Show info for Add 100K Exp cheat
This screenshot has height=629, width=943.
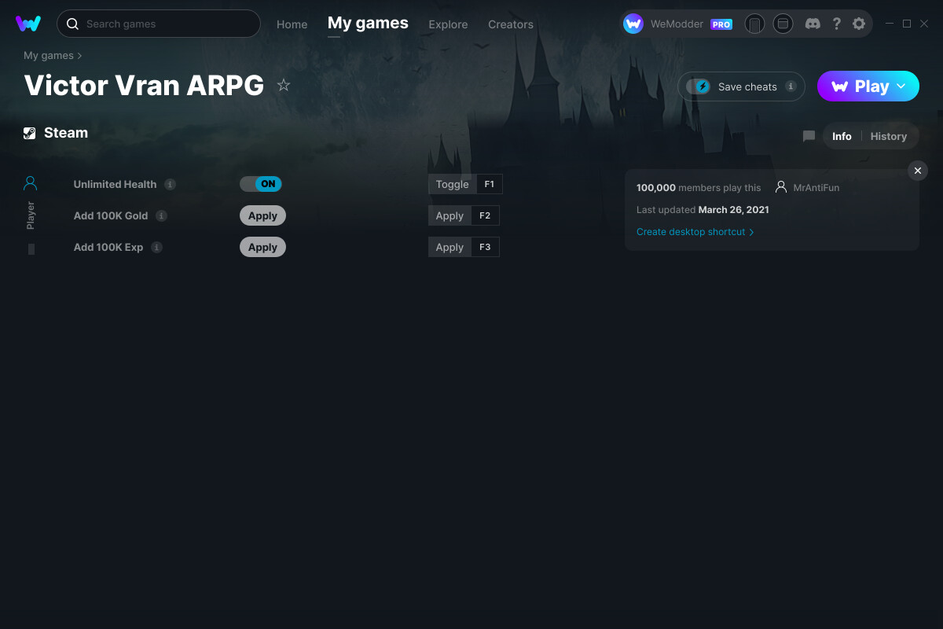[156, 247]
